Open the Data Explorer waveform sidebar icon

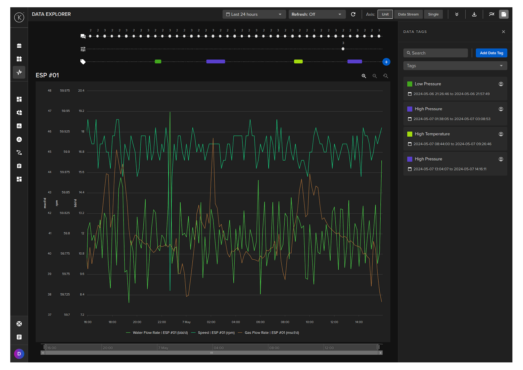[x=19, y=72]
